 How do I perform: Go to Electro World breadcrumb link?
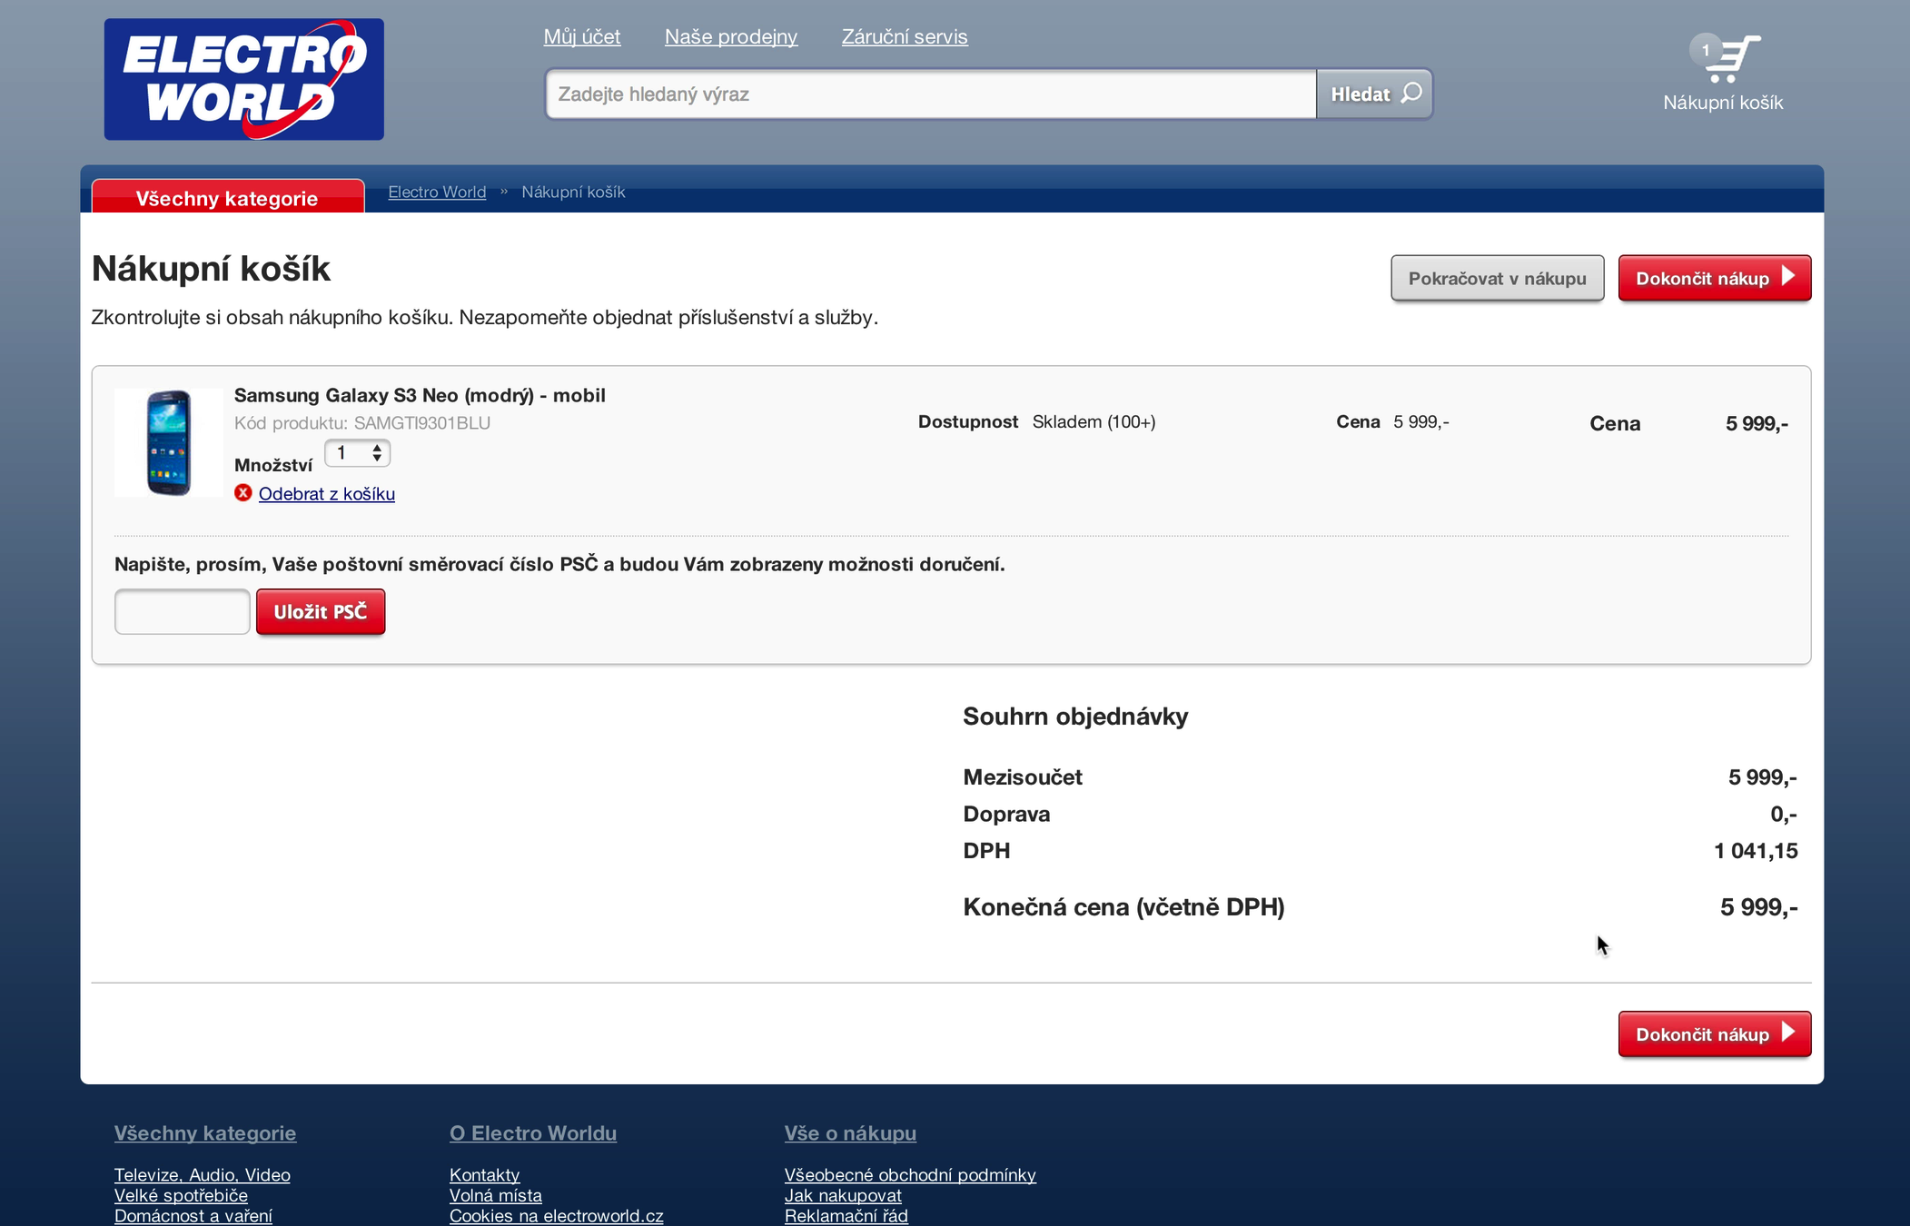[437, 193]
